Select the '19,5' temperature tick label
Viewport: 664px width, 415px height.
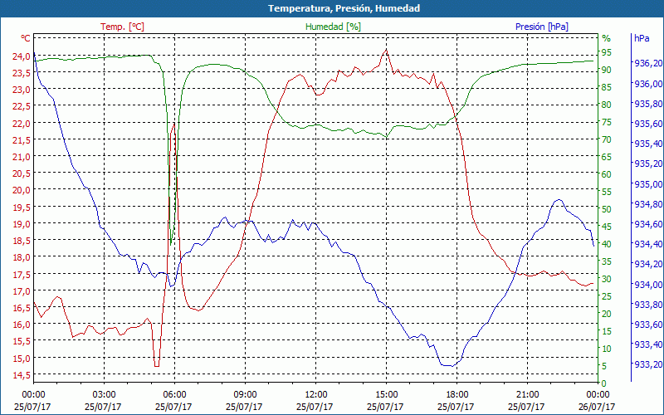22,207
